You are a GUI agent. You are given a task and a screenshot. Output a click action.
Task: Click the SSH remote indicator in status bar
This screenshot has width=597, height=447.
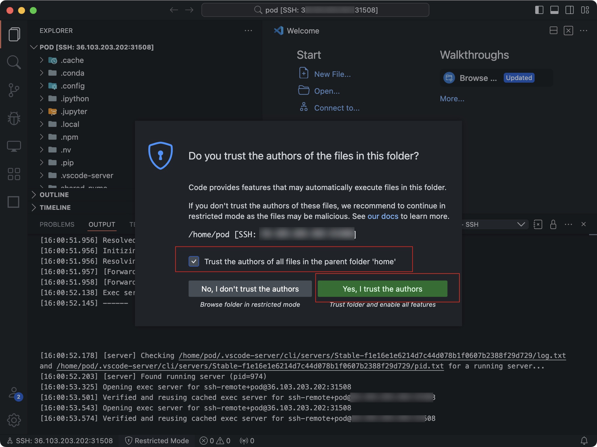(60, 441)
